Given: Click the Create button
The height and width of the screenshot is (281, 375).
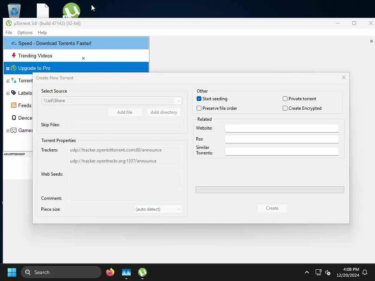Looking at the screenshot, I should pos(272,208).
